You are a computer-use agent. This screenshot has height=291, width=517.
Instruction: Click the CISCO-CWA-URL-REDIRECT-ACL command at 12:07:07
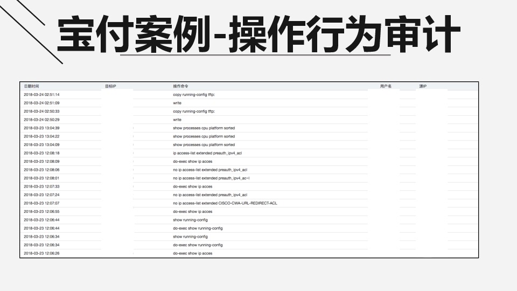(225, 203)
